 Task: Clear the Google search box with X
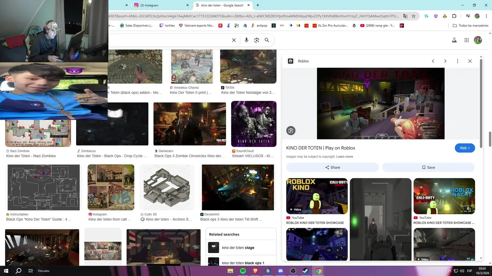coord(234,40)
